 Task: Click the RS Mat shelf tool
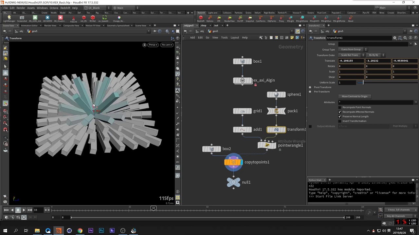[93, 18]
